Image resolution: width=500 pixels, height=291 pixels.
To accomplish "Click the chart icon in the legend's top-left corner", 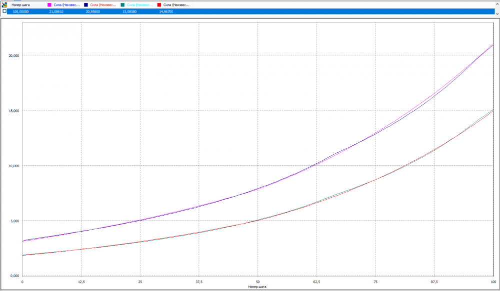I will (x=4, y=4).
